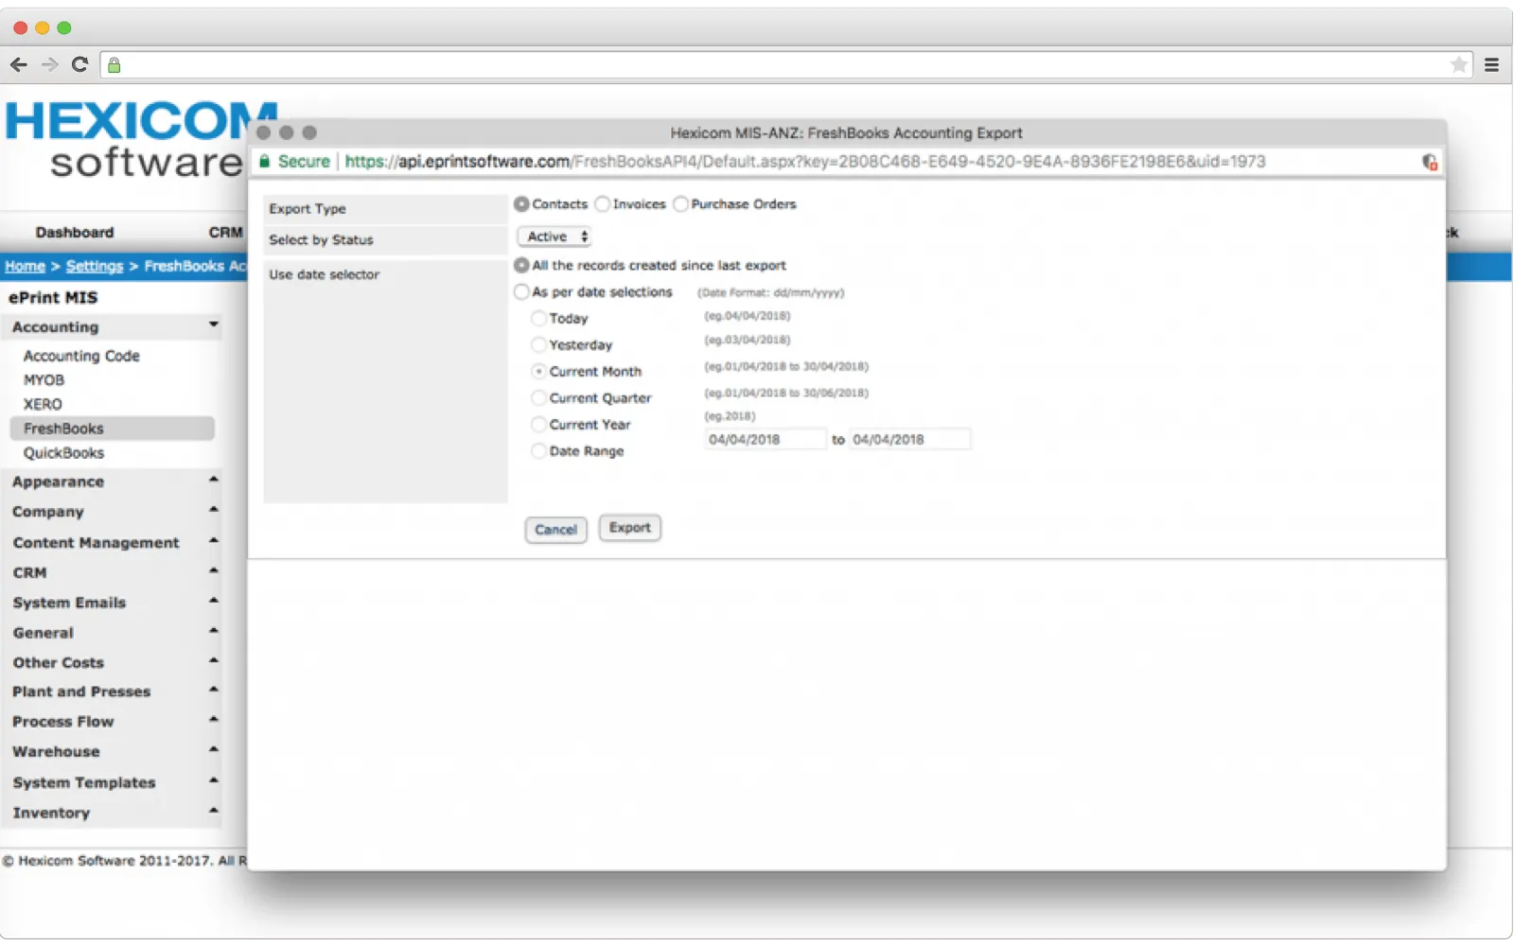The image size is (1514, 946).
Task: Focus the main browser address bar
Action: (x=785, y=65)
